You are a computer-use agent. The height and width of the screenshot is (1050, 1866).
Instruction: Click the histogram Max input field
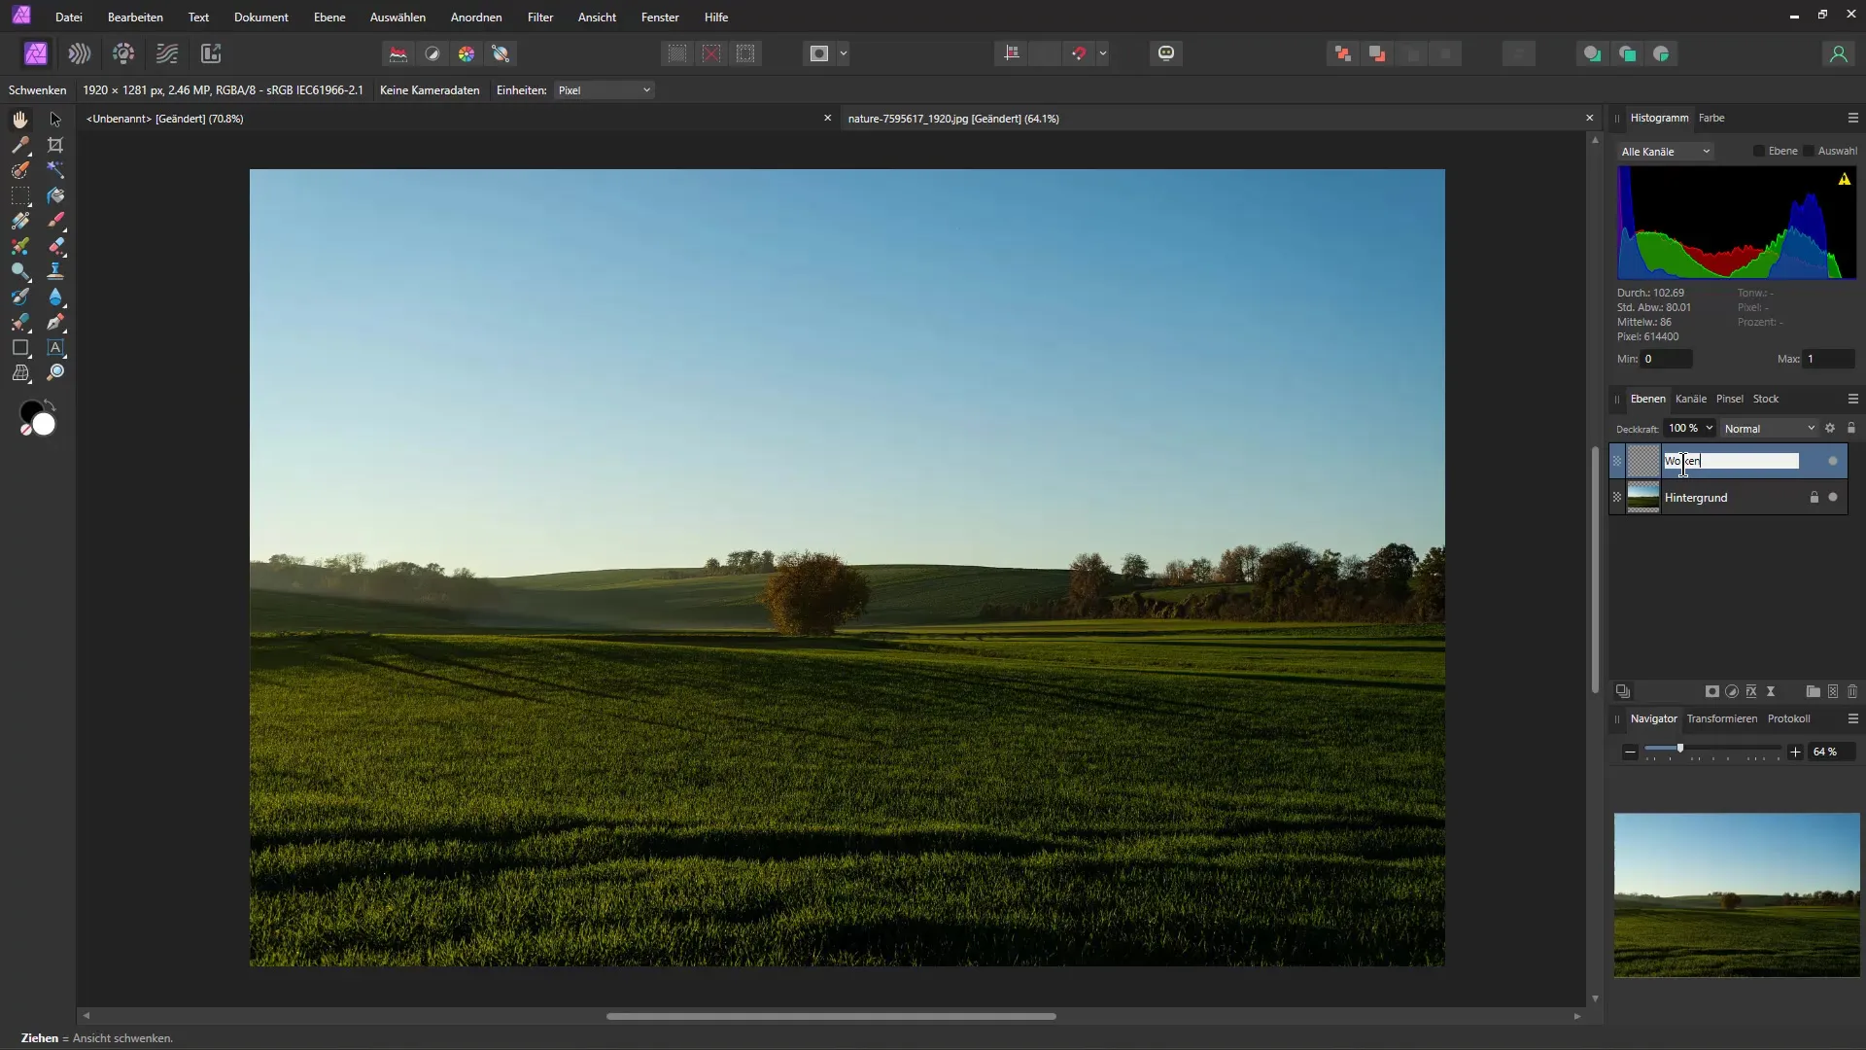coord(1827,359)
